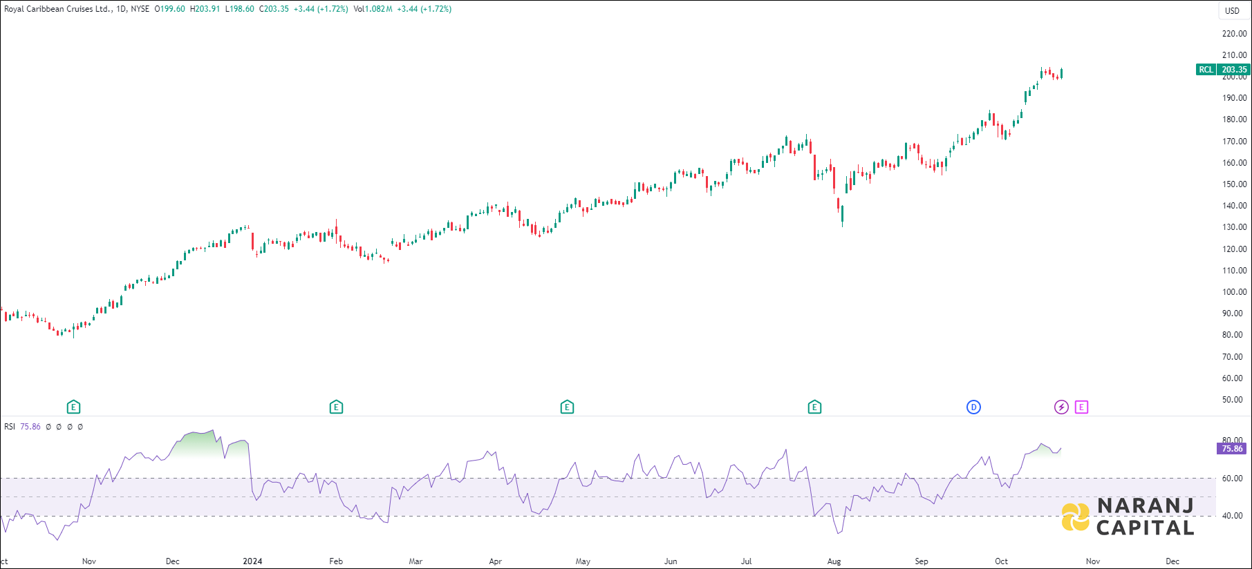Click the blue dividend D marker
Viewport: 1252px width, 569px height.
[973, 407]
